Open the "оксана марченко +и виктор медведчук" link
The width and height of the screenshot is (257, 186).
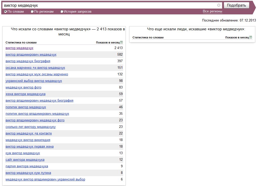pyautogui.click(x=35, y=68)
